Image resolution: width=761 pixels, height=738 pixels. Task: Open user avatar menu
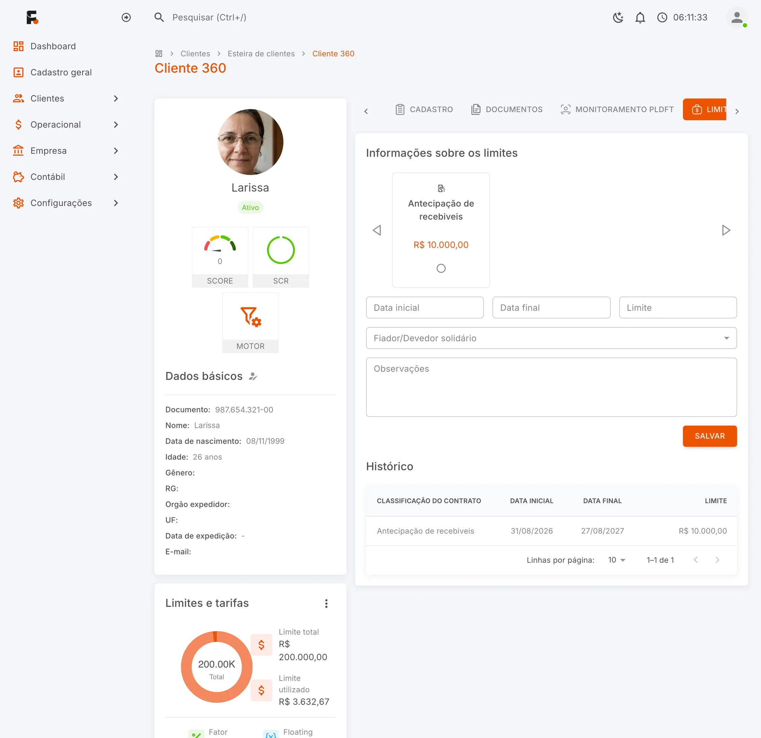click(737, 18)
